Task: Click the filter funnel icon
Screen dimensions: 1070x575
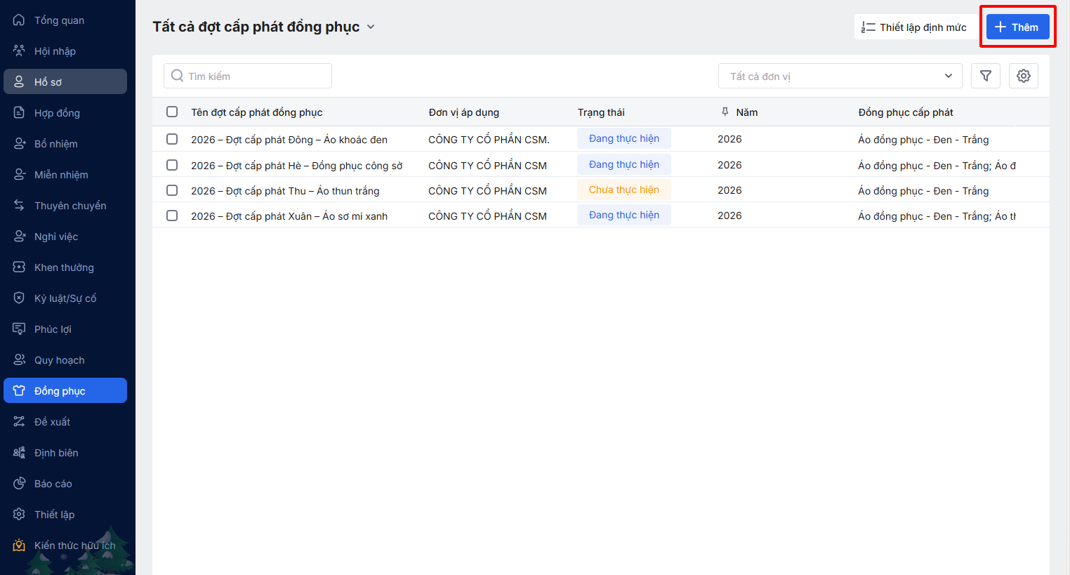Action: [x=985, y=76]
